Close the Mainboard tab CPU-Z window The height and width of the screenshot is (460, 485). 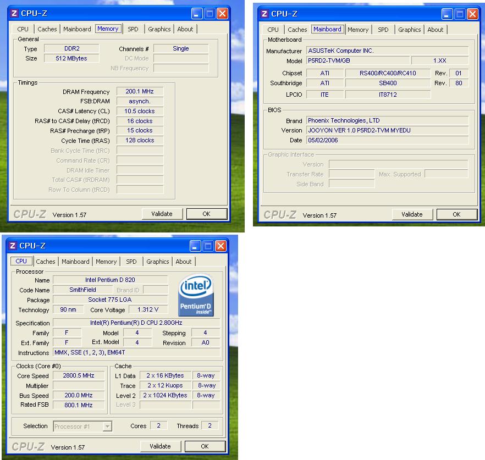pos(472,14)
